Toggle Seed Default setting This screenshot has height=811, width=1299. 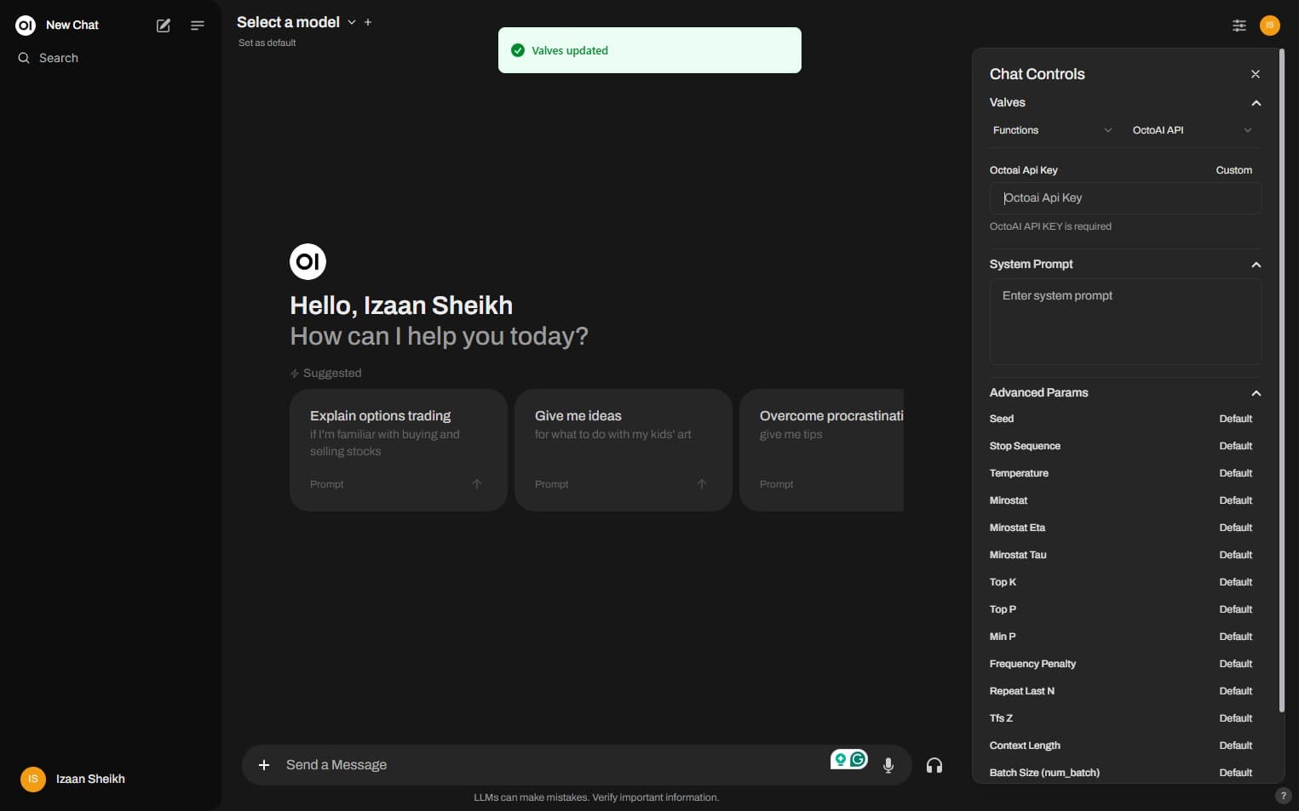(x=1235, y=419)
